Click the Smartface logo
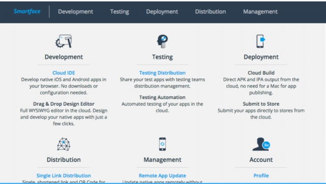 point(27,11)
